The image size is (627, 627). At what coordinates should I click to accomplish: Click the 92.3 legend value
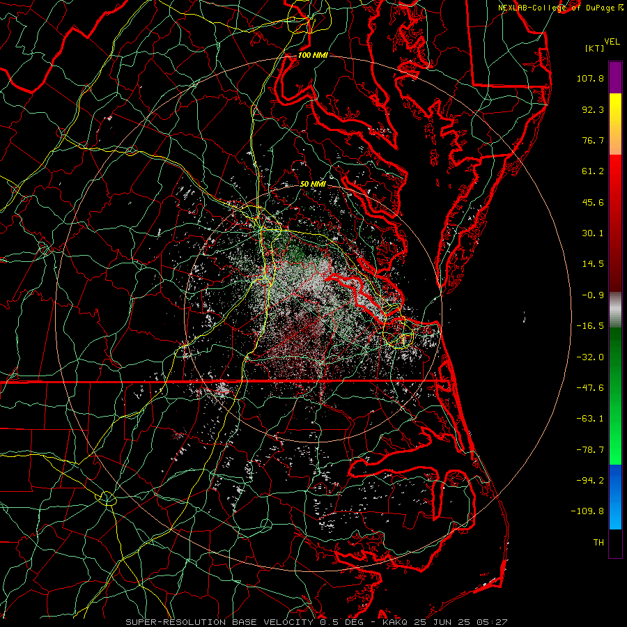point(593,109)
